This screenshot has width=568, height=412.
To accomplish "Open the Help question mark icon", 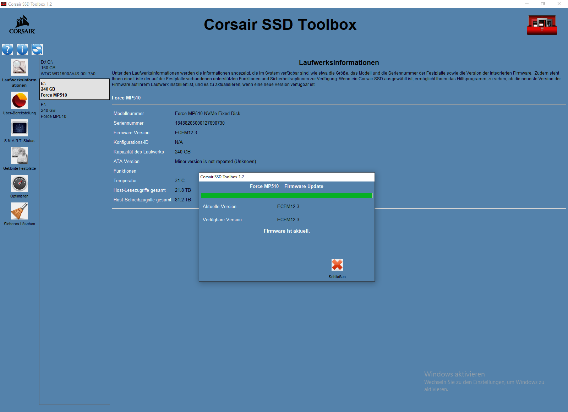I will 7,49.
